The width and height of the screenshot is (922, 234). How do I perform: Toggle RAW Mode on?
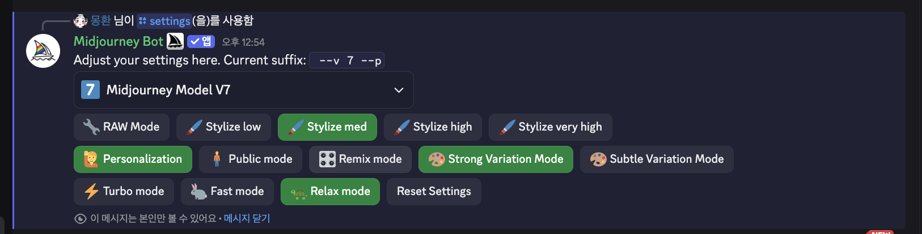pos(121,127)
